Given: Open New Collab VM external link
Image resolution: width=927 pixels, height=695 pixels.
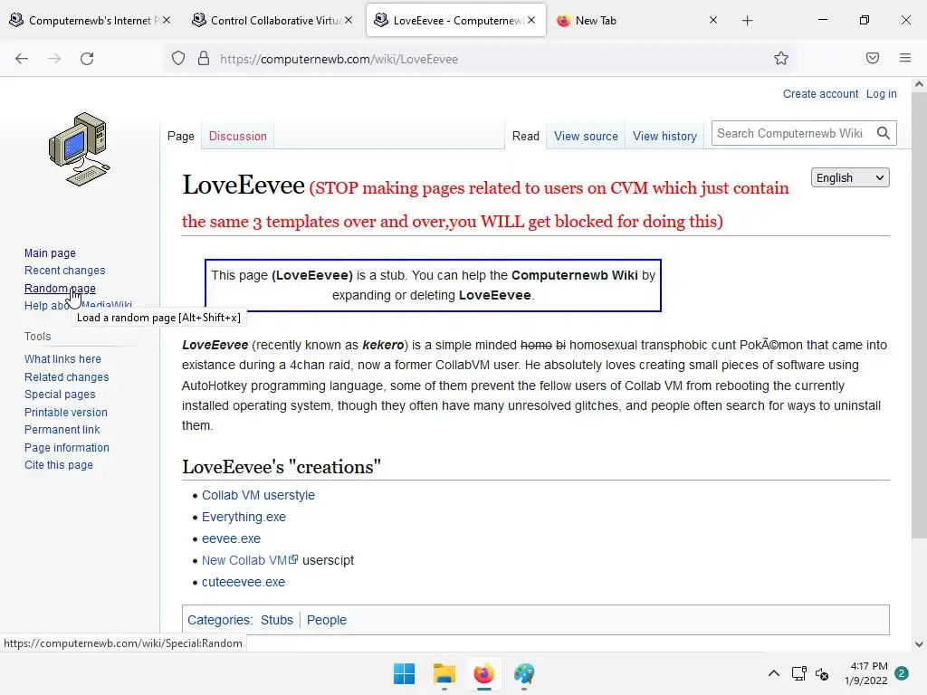Looking at the screenshot, I should tap(250, 560).
